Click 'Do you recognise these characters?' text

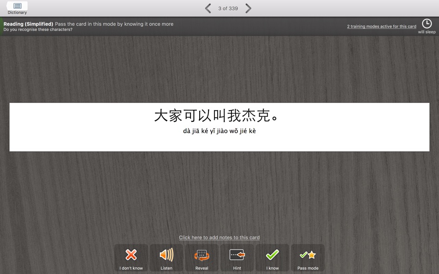click(x=38, y=30)
